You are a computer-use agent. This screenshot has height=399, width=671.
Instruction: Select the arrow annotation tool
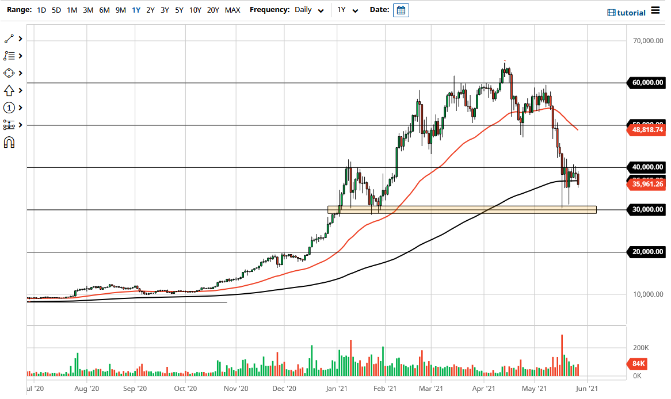tap(9, 90)
